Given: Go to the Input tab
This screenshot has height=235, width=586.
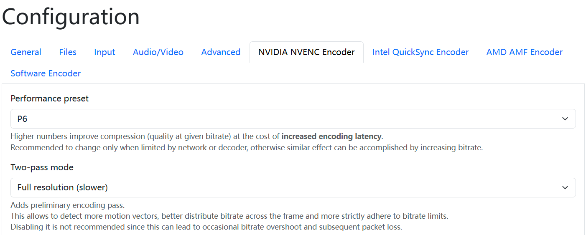Looking at the screenshot, I should click(104, 52).
